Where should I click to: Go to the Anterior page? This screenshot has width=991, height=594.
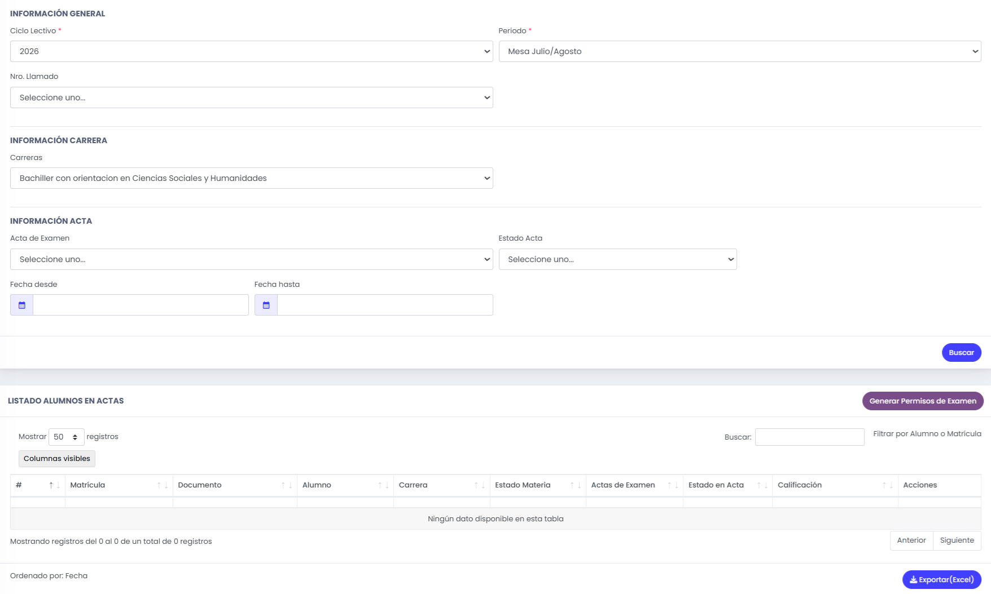tap(911, 540)
